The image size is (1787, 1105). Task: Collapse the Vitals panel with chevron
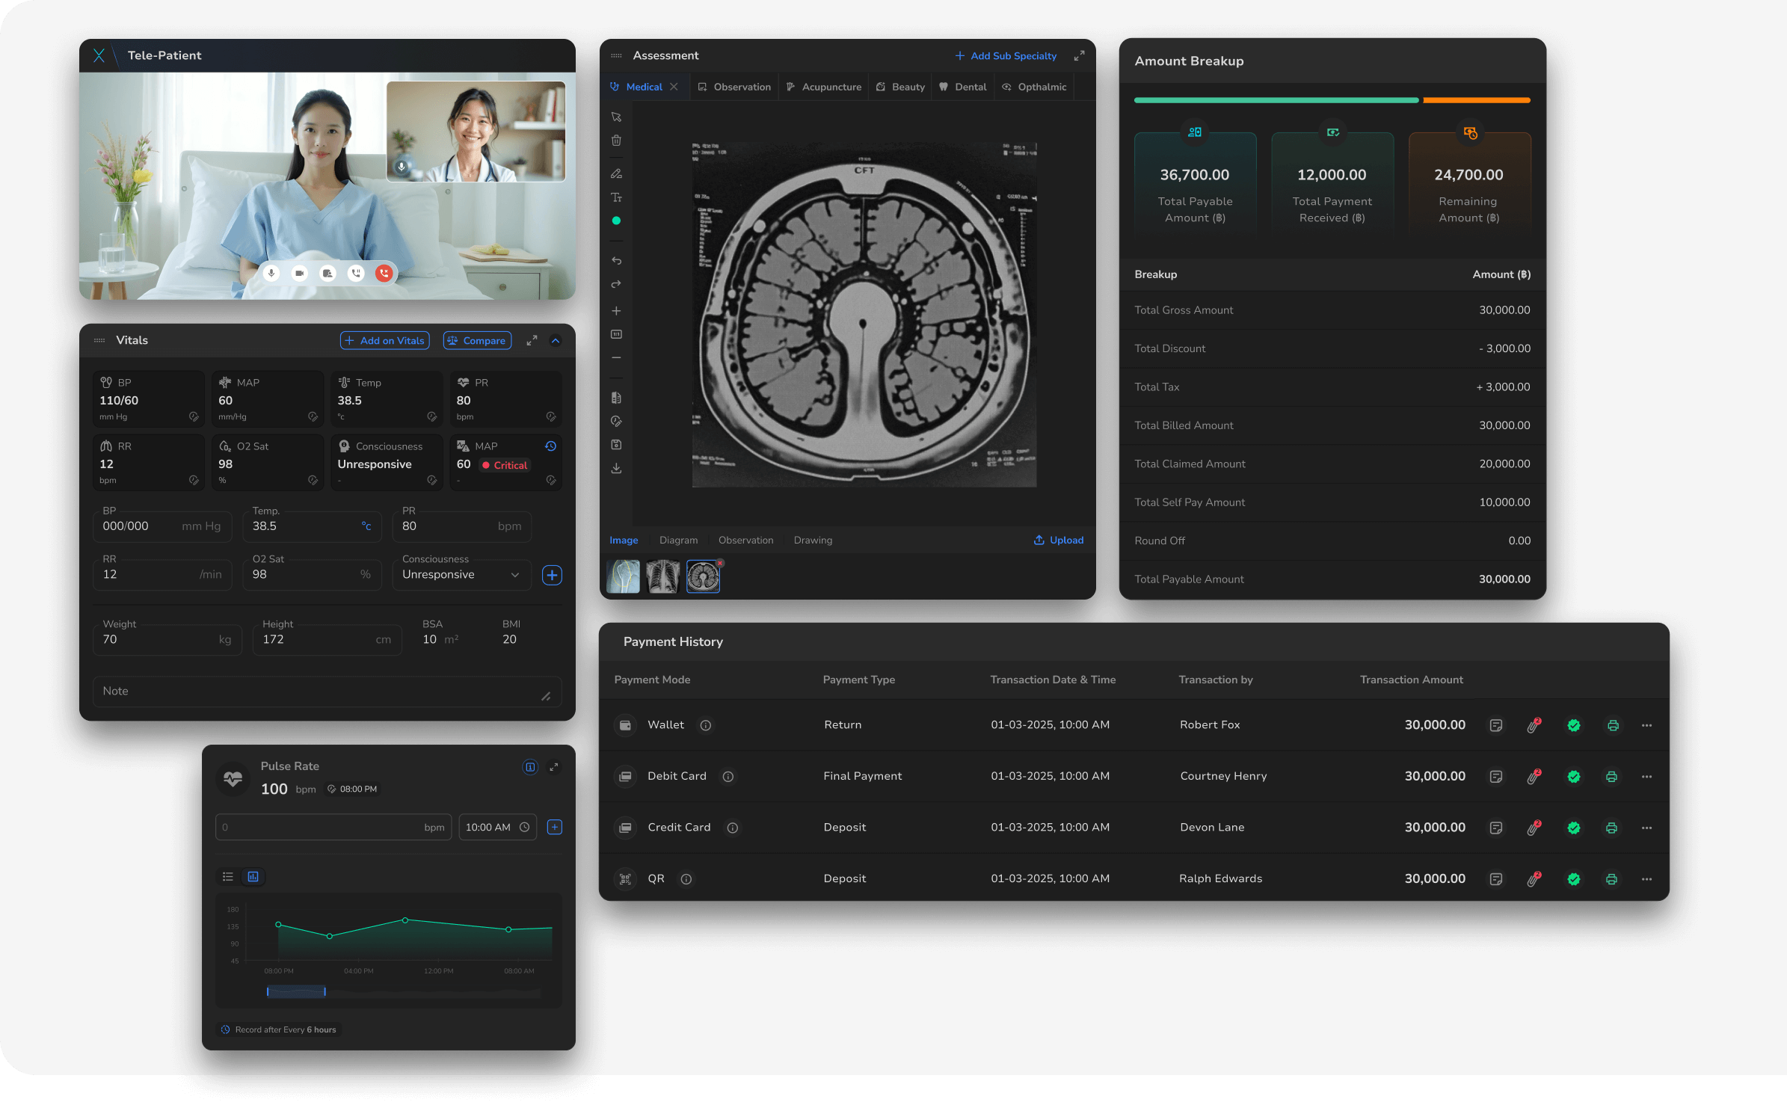[556, 341]
